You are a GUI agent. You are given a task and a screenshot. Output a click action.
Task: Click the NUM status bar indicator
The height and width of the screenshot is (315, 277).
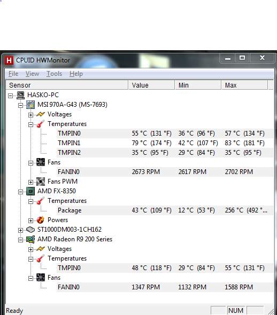point(236,311)
